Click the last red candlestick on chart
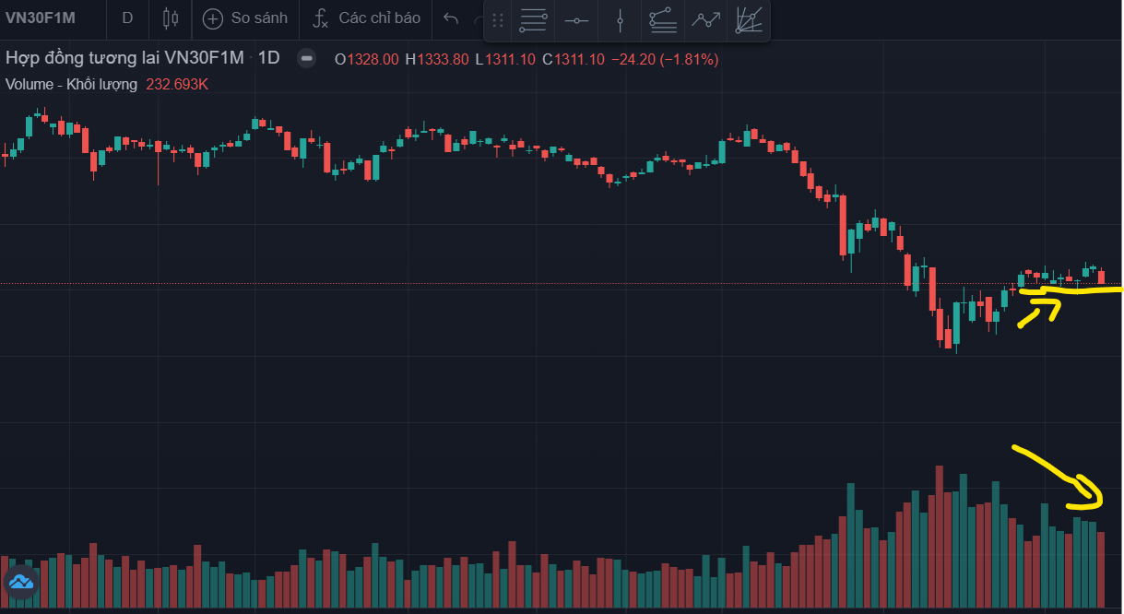Viewport: 1124px width, 614px height. (1101, 277)
